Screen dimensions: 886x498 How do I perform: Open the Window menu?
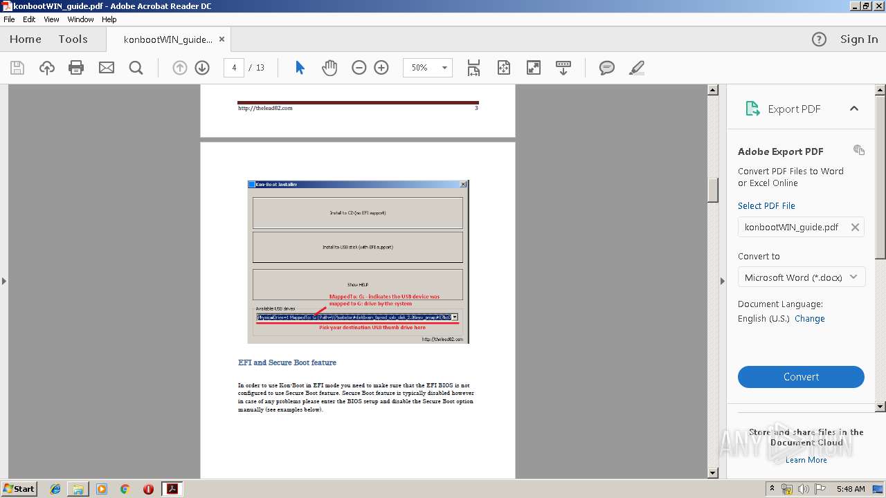point(80,19)
